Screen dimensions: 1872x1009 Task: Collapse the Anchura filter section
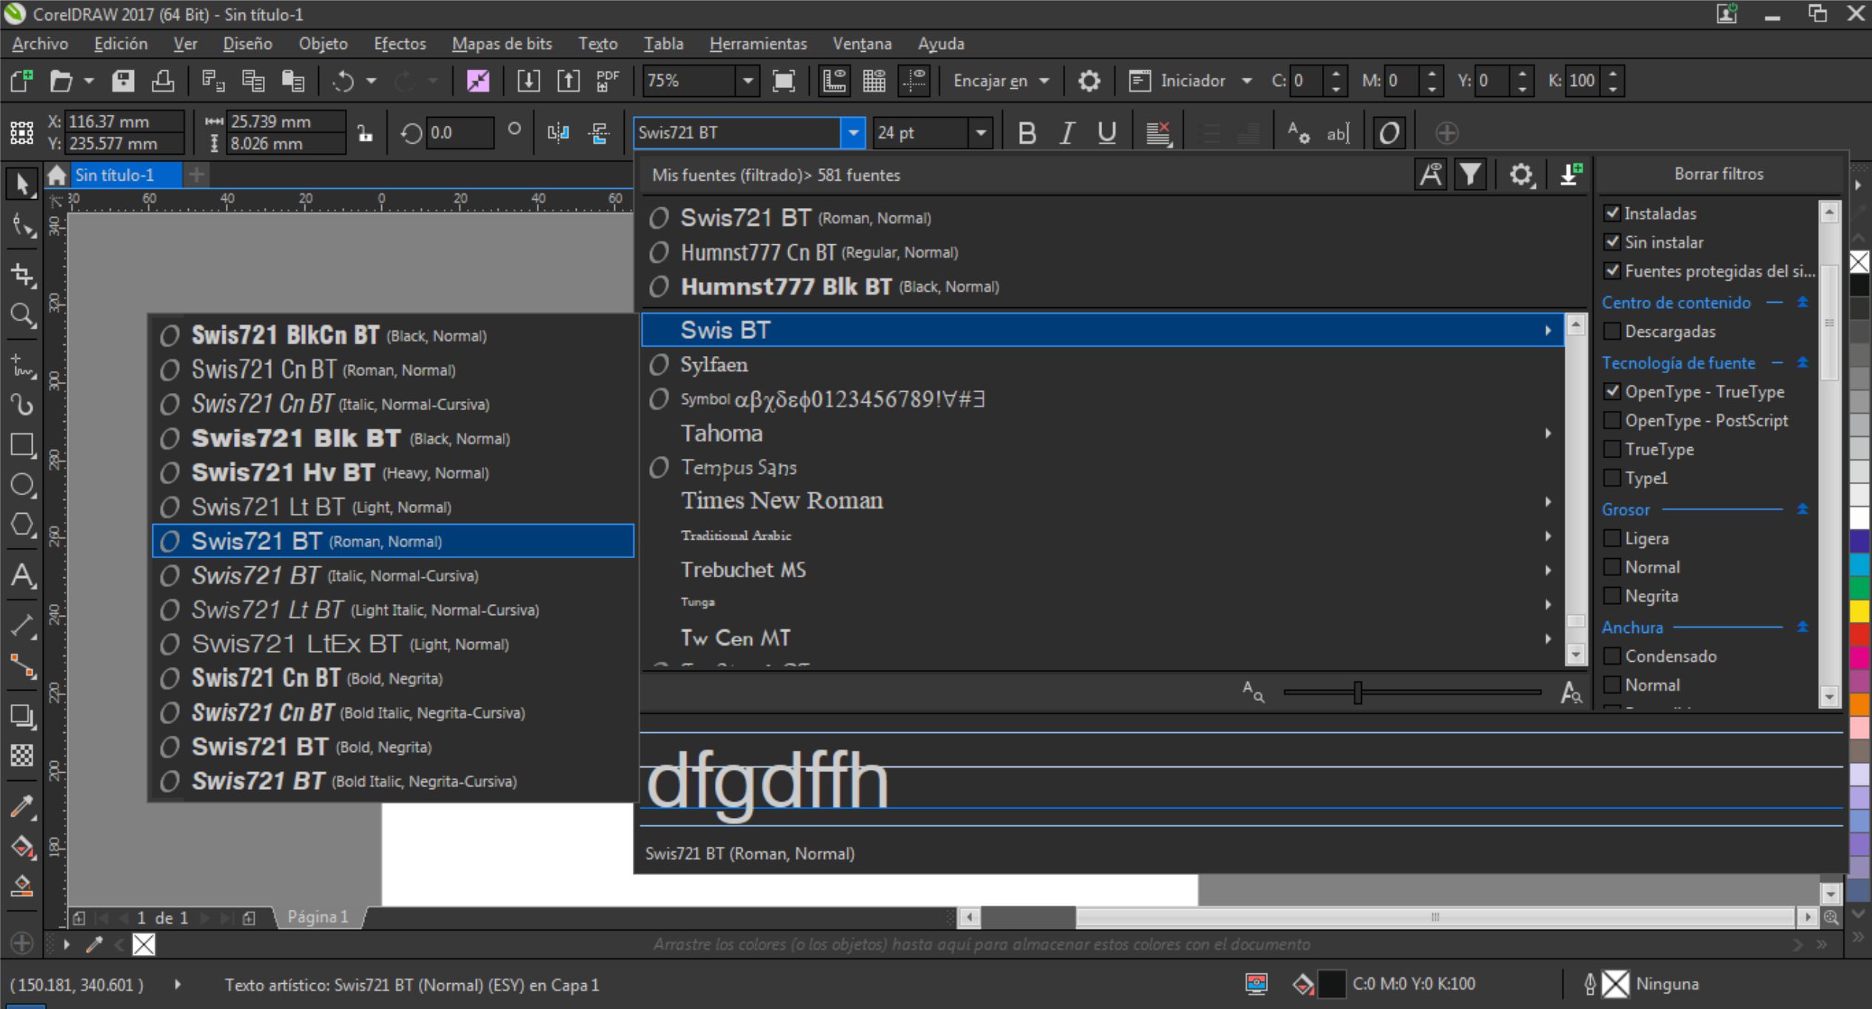(1802, 627)
